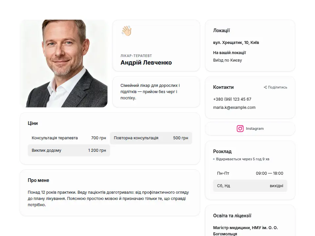Click the Магістр медицини education entry
Screen dimensions: 315x236
coord(245,231)
